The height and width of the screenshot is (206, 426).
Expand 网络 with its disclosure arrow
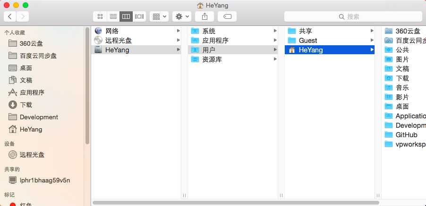pos(178,31)
